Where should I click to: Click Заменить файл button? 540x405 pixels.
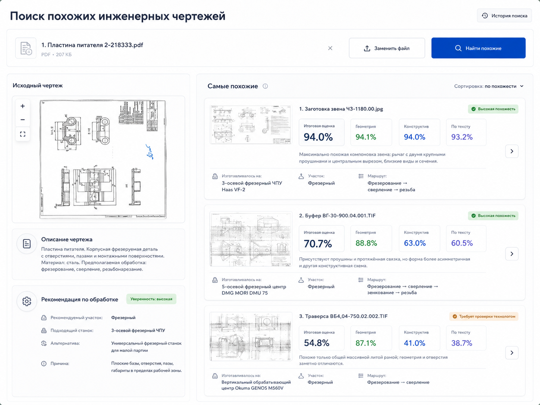click(x=387, y=48)
